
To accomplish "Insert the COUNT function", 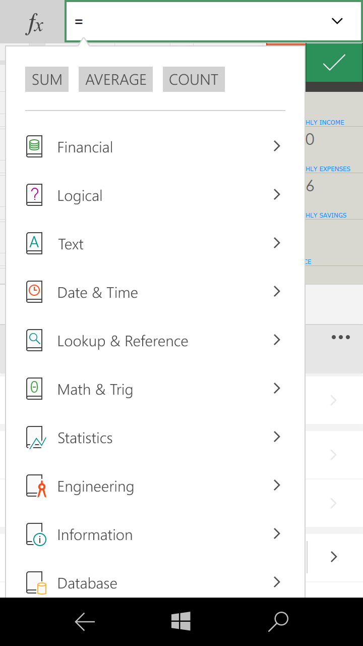I will point(194,80).
